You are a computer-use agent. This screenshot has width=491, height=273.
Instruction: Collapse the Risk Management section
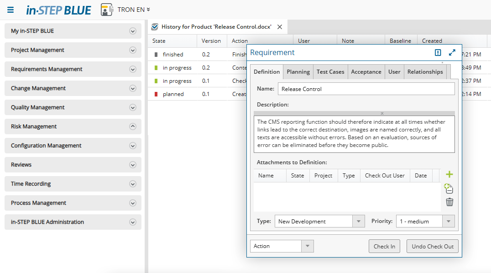(133, 126)
